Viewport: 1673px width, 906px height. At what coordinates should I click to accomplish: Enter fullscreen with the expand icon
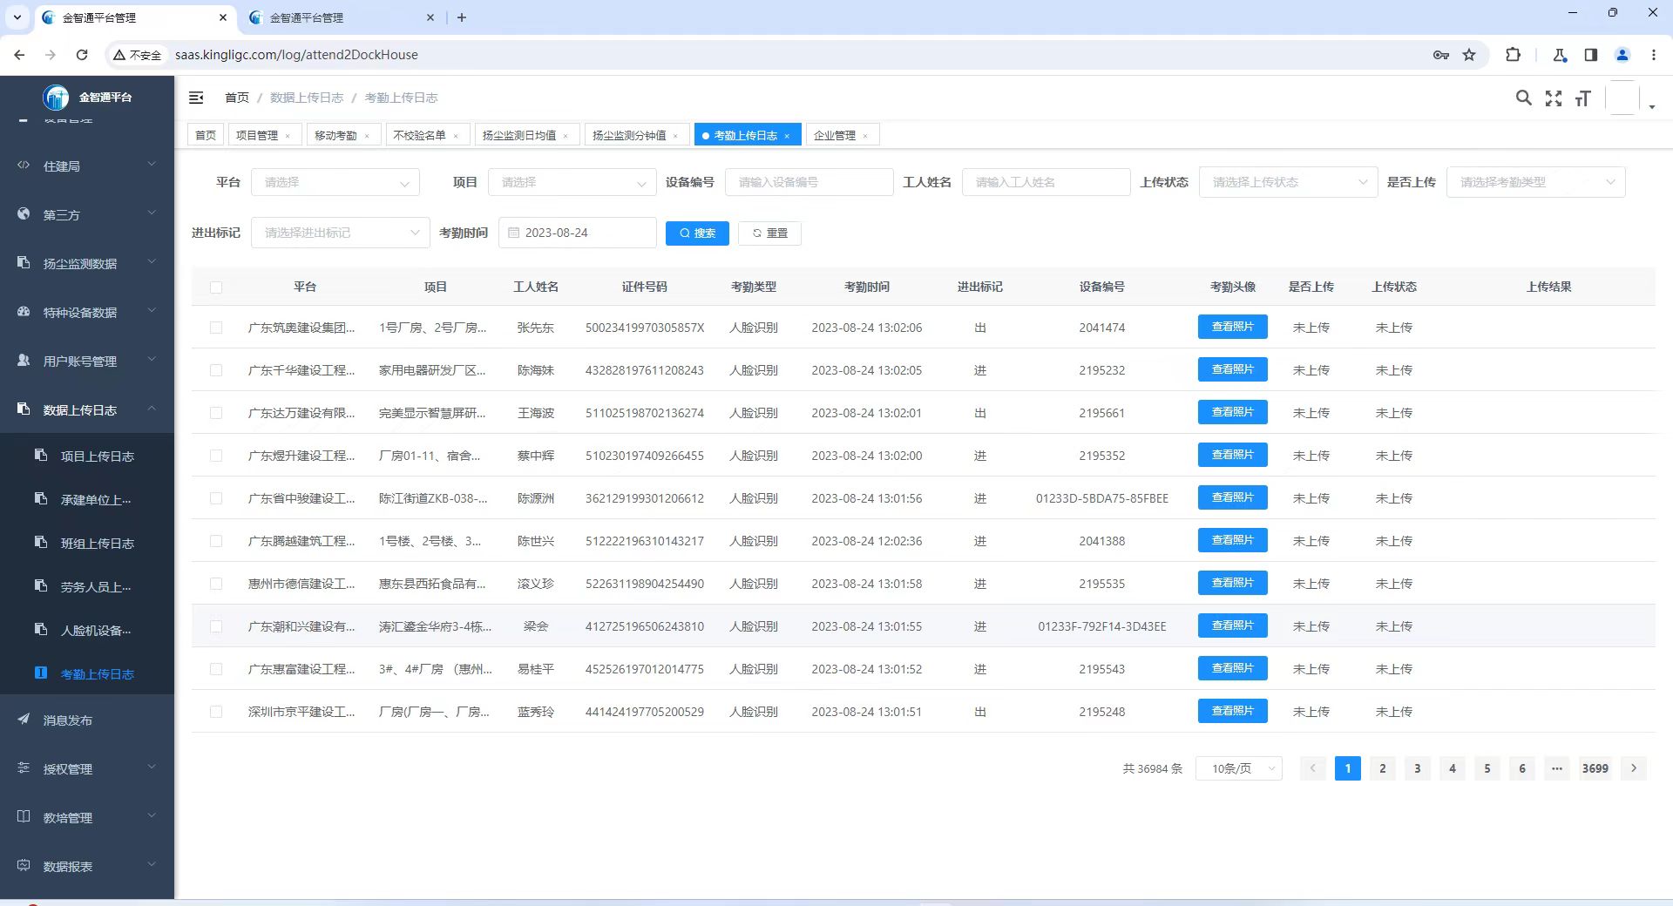(1554, 98)
